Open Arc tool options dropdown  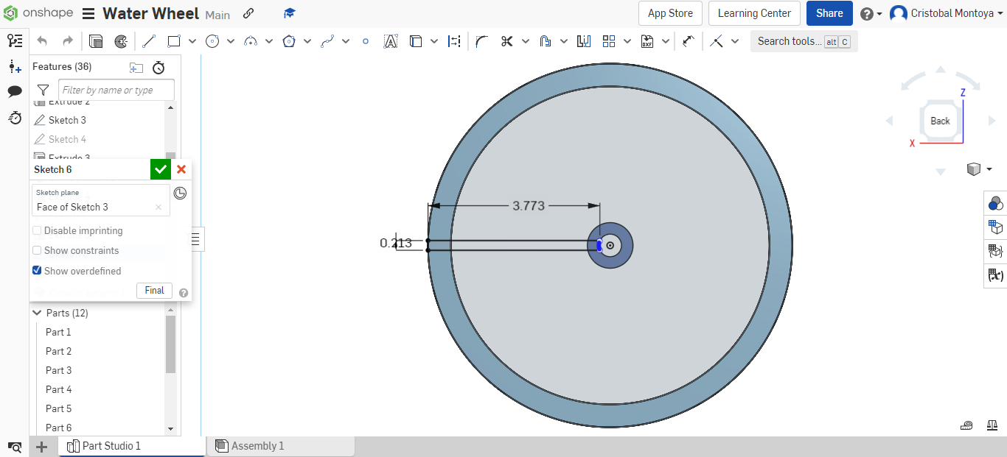[269, 41]
